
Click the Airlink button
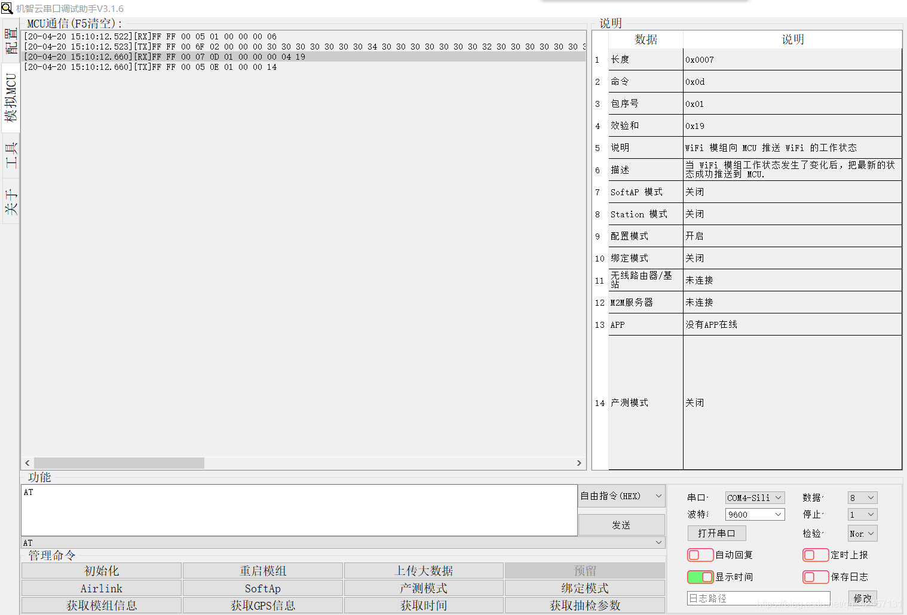102,588
